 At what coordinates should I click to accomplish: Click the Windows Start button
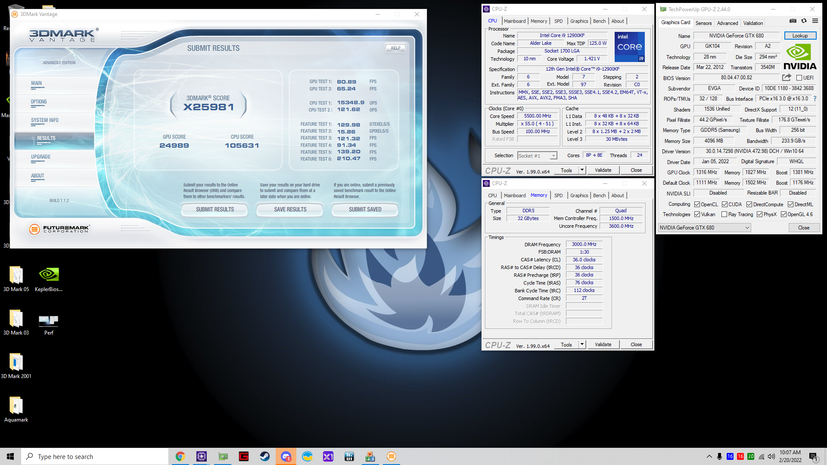10,456
